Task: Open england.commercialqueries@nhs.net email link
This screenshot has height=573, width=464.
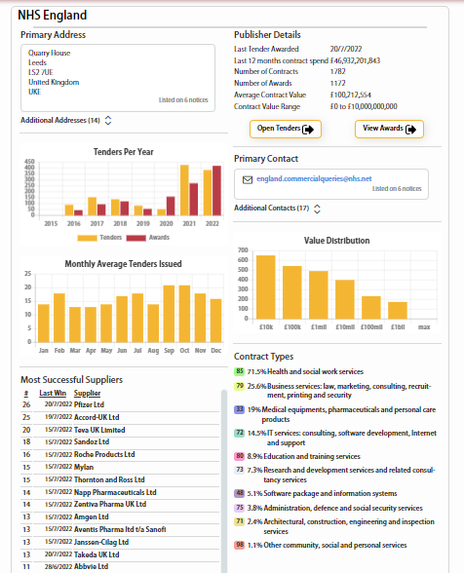Action: pos(314,178)
